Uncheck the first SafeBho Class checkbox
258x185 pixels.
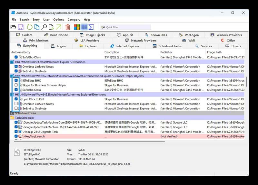pyautogui.click(x=16, y=57)
